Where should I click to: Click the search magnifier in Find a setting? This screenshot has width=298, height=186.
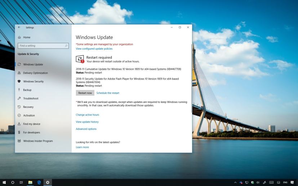pyautogui.click(x=66, y=46)
